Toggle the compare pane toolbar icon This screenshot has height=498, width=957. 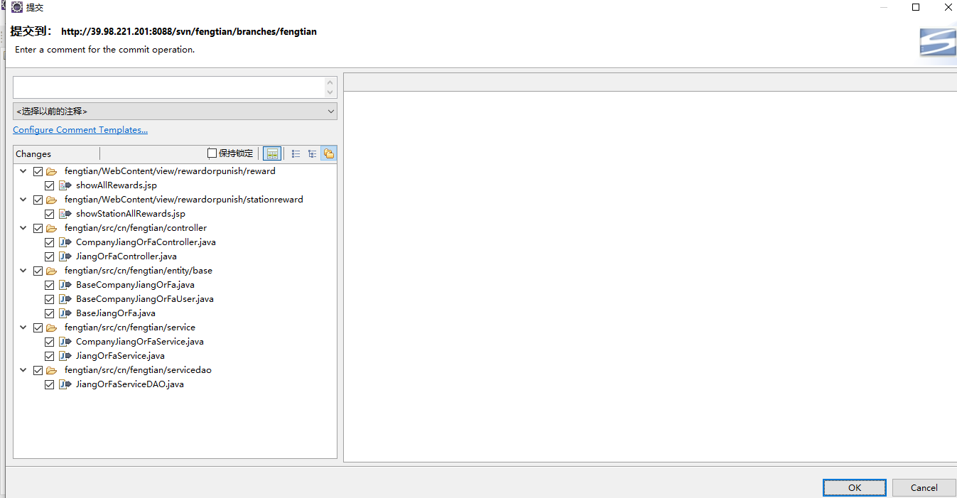click(271, 153)
